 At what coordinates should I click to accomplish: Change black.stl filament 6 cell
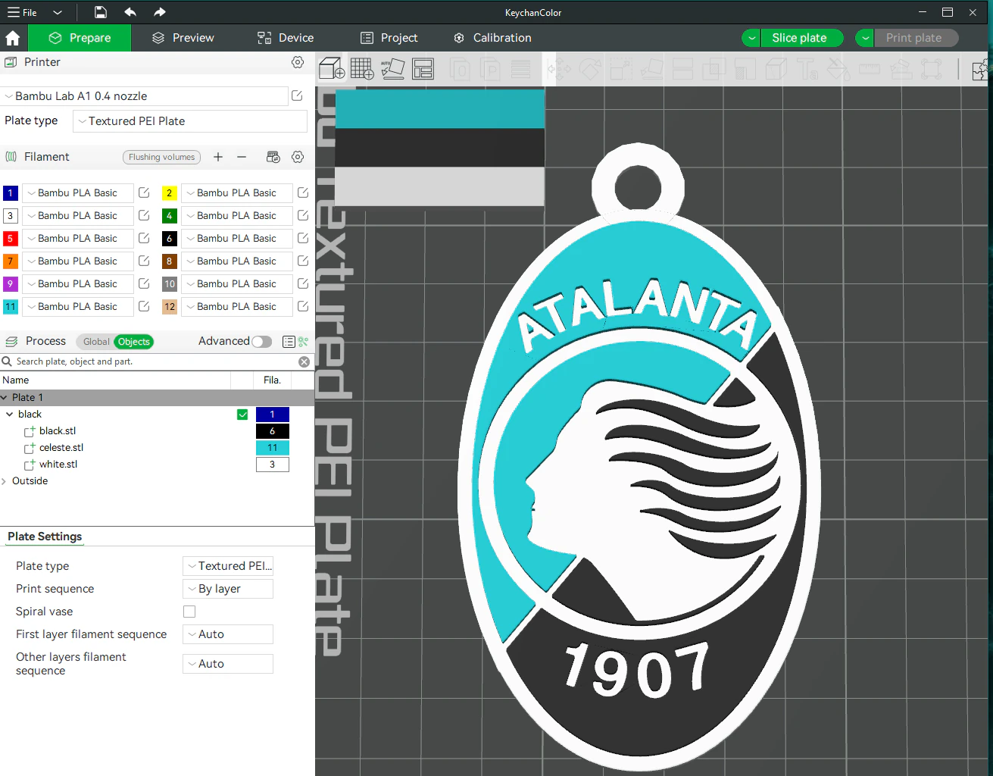pos(273,431)
